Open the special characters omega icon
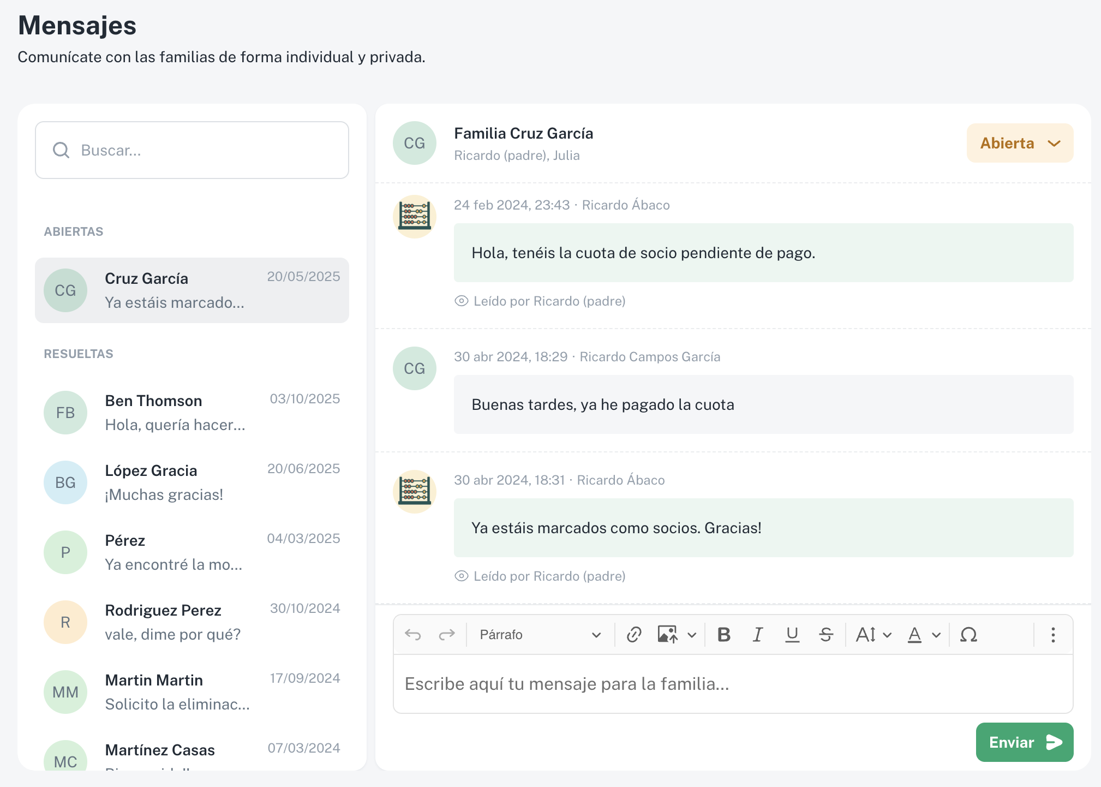The width and height of the screenshot is (1101, 787). 968,635
